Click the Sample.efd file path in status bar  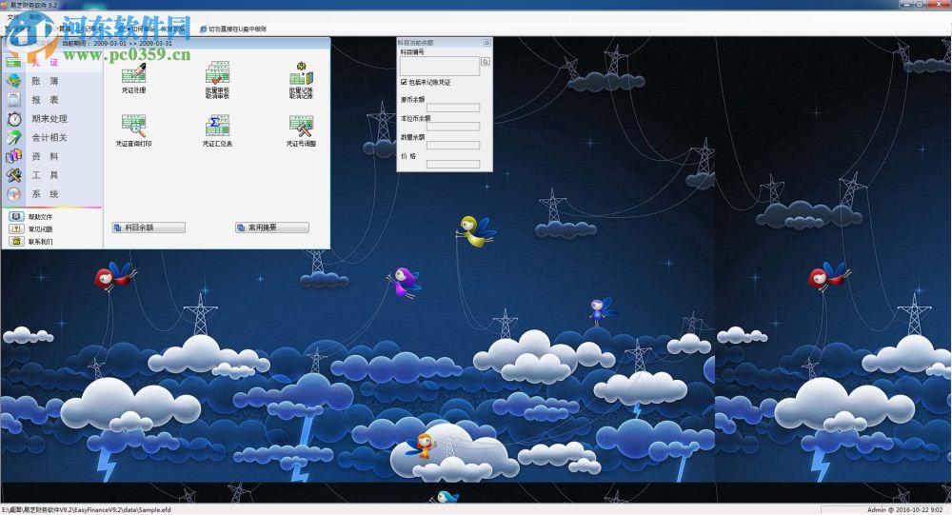87,509
